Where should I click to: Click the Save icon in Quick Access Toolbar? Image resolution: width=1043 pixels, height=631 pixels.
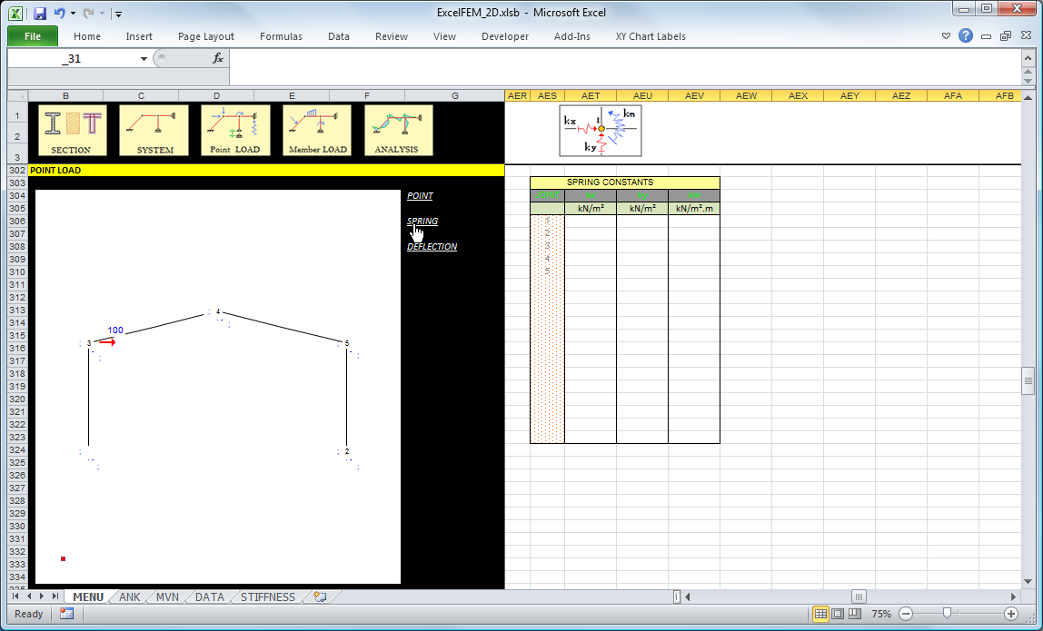coord(40,13)
